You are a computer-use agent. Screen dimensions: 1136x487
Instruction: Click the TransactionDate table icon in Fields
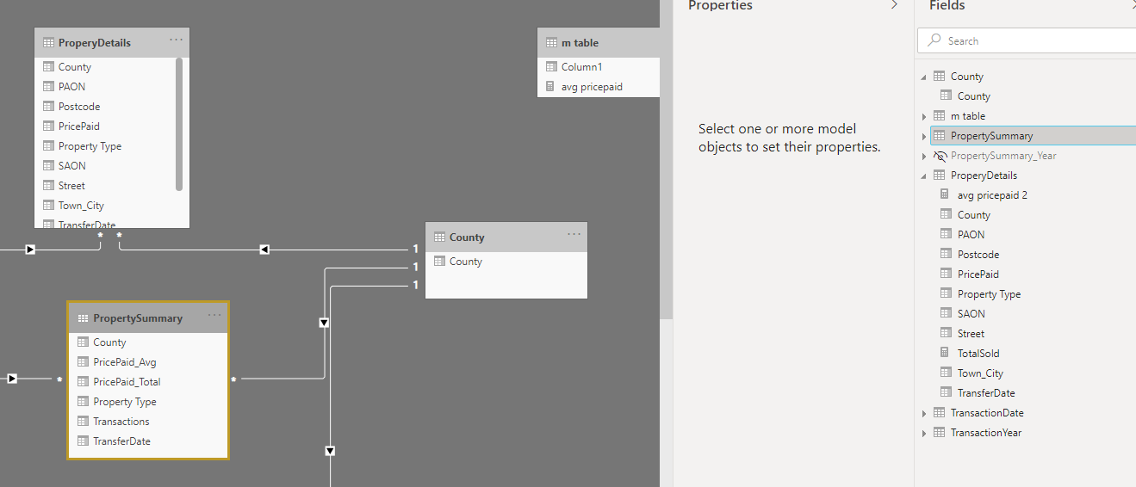tap(939, 413)
